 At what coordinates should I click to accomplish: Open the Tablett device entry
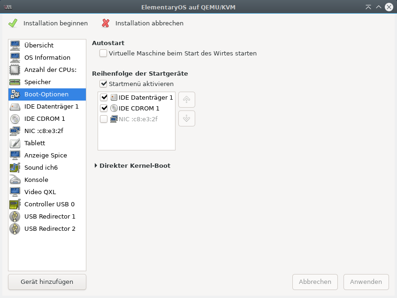pos(47,143)
